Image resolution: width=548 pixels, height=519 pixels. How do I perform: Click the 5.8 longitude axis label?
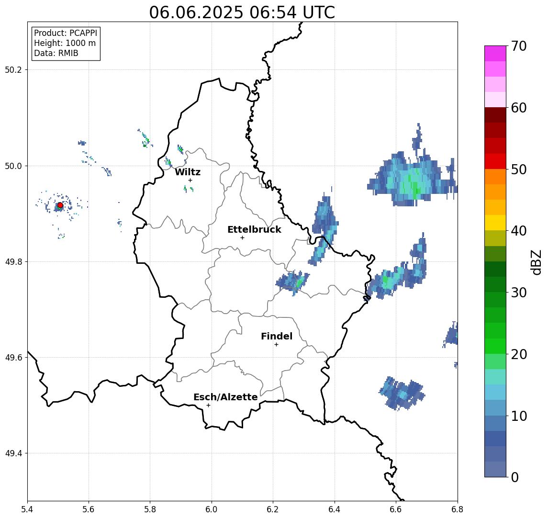tap(150, 509)
